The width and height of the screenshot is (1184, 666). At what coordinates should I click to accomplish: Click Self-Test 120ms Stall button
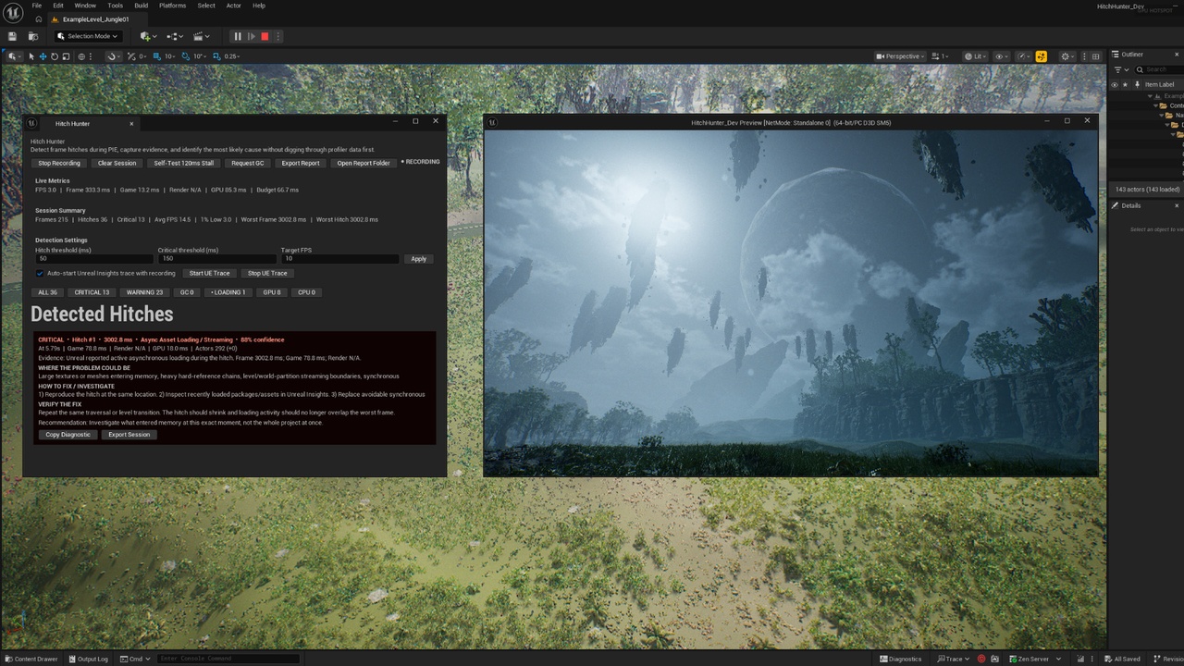tap(184, 163)
